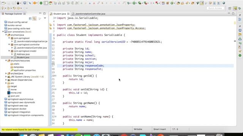Click the Search flashlight toolbar icon
The image size is (243, 136).
pos(187,3)
